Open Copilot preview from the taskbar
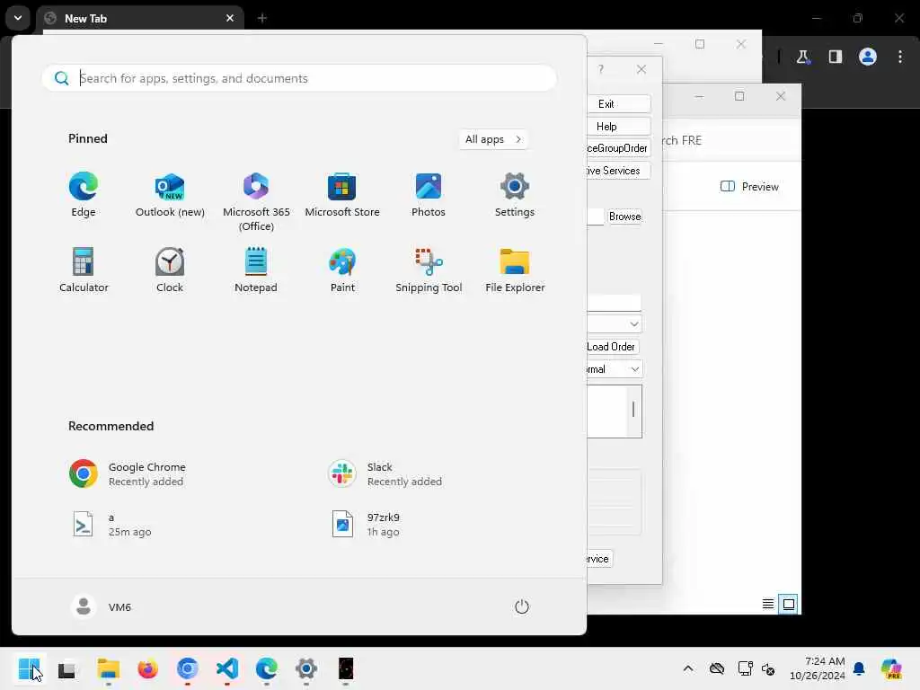The width and height of the screenshot is (920, 690). point(891,668)
